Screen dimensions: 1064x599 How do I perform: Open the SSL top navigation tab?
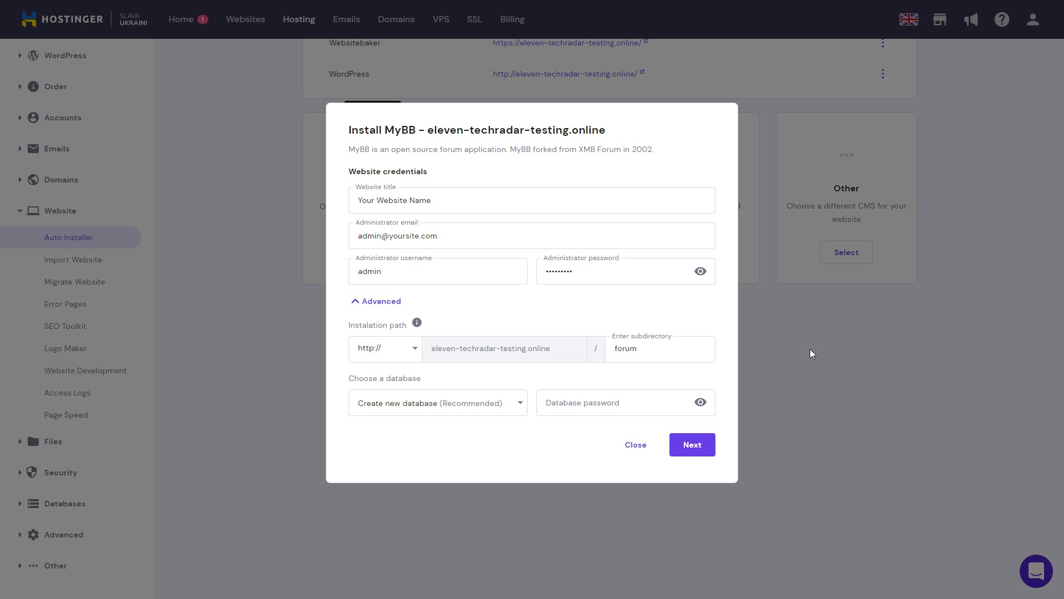474,19
